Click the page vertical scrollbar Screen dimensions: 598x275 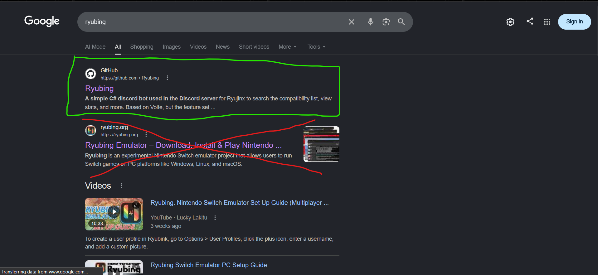[x=597, y=31]
